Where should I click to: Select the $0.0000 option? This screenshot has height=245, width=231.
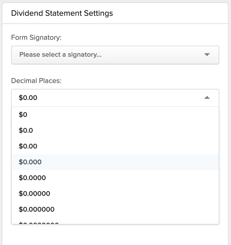coord(115,178)
